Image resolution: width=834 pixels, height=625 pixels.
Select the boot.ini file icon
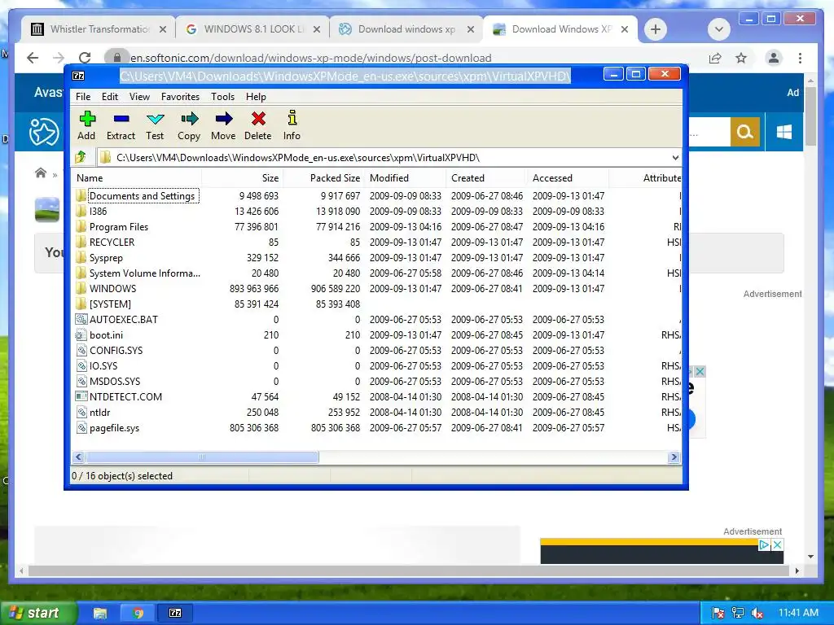(81, 334)
